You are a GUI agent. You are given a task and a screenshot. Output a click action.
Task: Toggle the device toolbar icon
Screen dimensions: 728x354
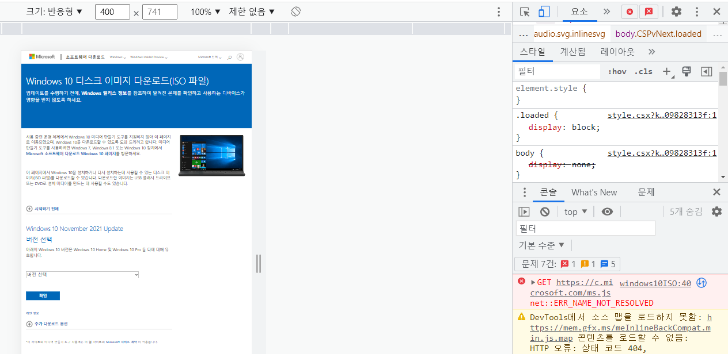[544, 11]
